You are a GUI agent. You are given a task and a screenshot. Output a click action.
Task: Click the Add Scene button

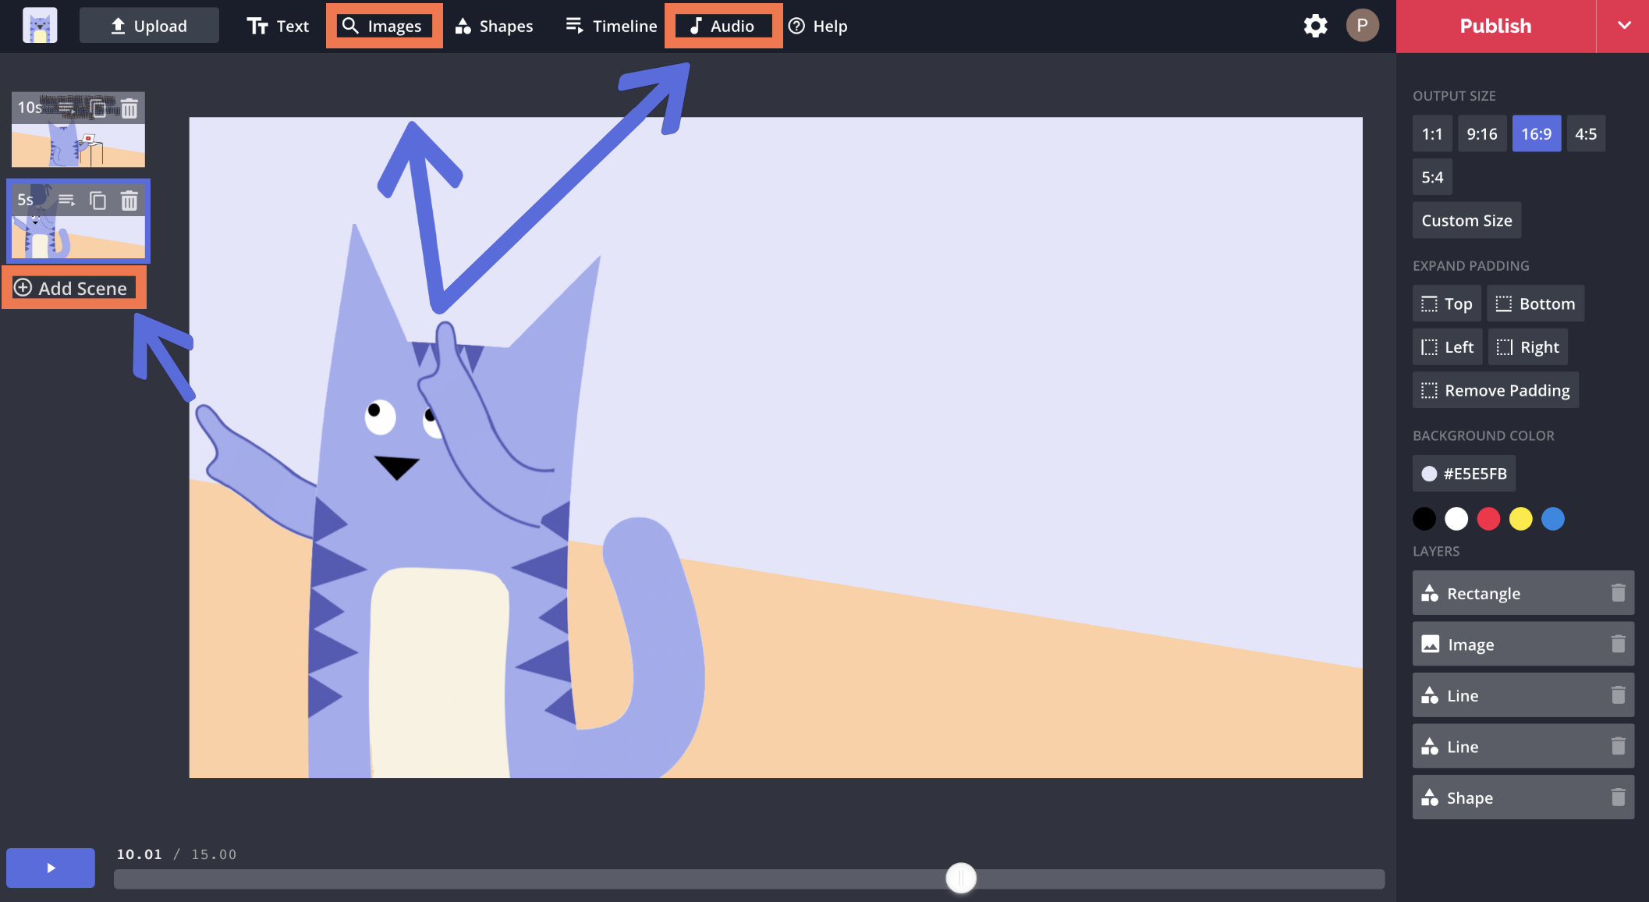pyautogui.click(x=73, y=288)
